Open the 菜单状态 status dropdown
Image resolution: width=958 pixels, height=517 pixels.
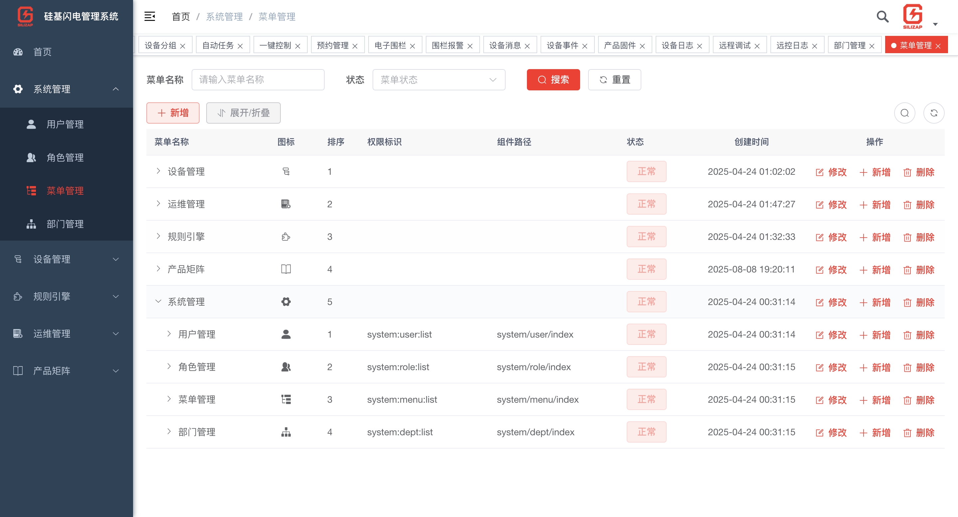(438, 80)
